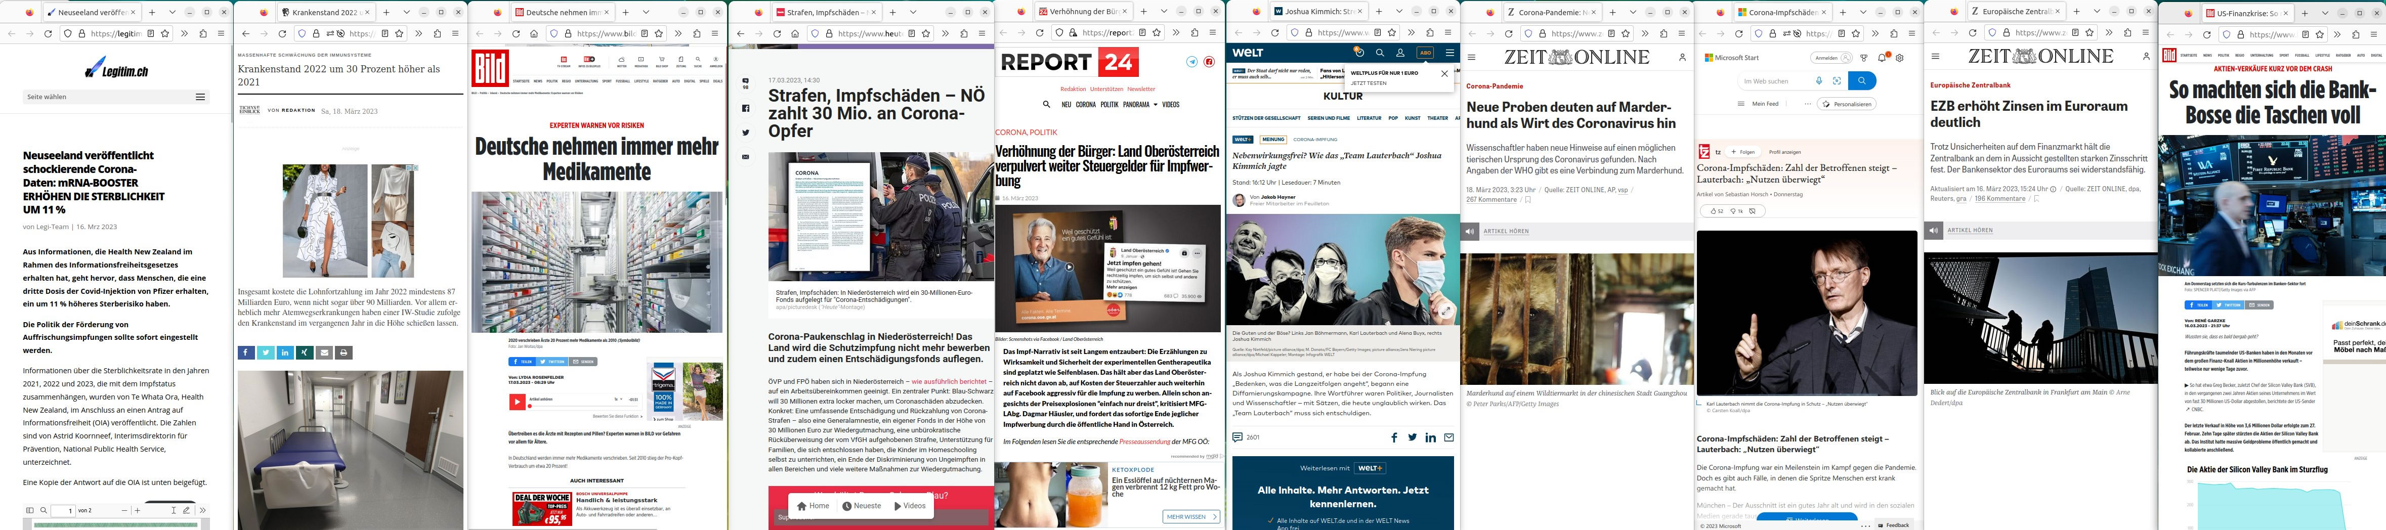Click 'wie ausführlich berichtet' link in Heute article
This screenshot has width=2386, height=530.
point(949,381)
